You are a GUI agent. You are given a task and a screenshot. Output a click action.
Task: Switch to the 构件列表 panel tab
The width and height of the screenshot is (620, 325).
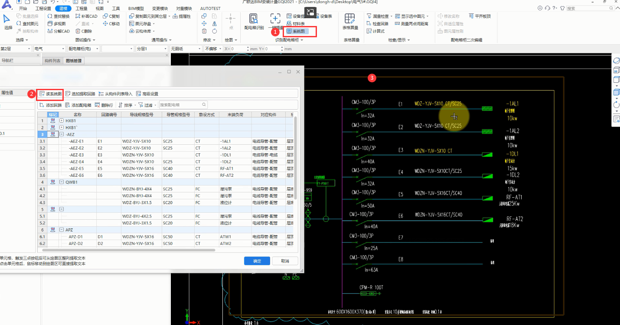(x=52, y=61)
